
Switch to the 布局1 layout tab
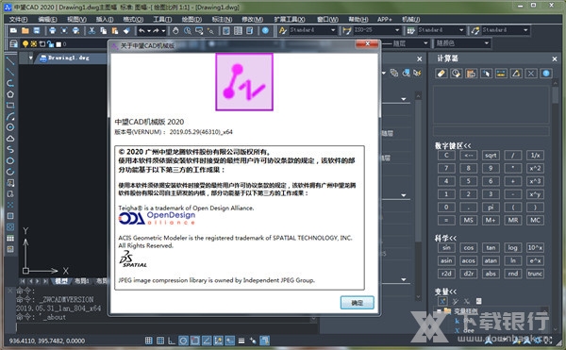[81, 281]
